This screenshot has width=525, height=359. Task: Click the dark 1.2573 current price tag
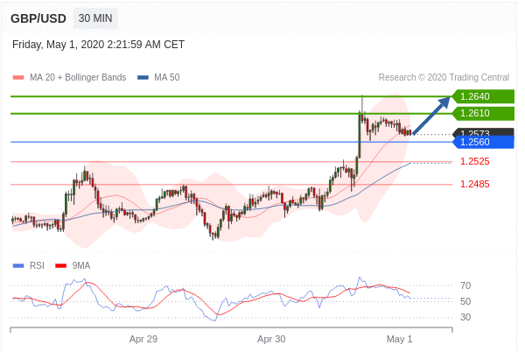coord(483,132)
